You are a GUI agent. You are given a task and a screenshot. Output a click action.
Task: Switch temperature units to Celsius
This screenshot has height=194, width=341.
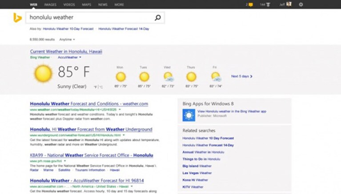[x=101, y=87]
